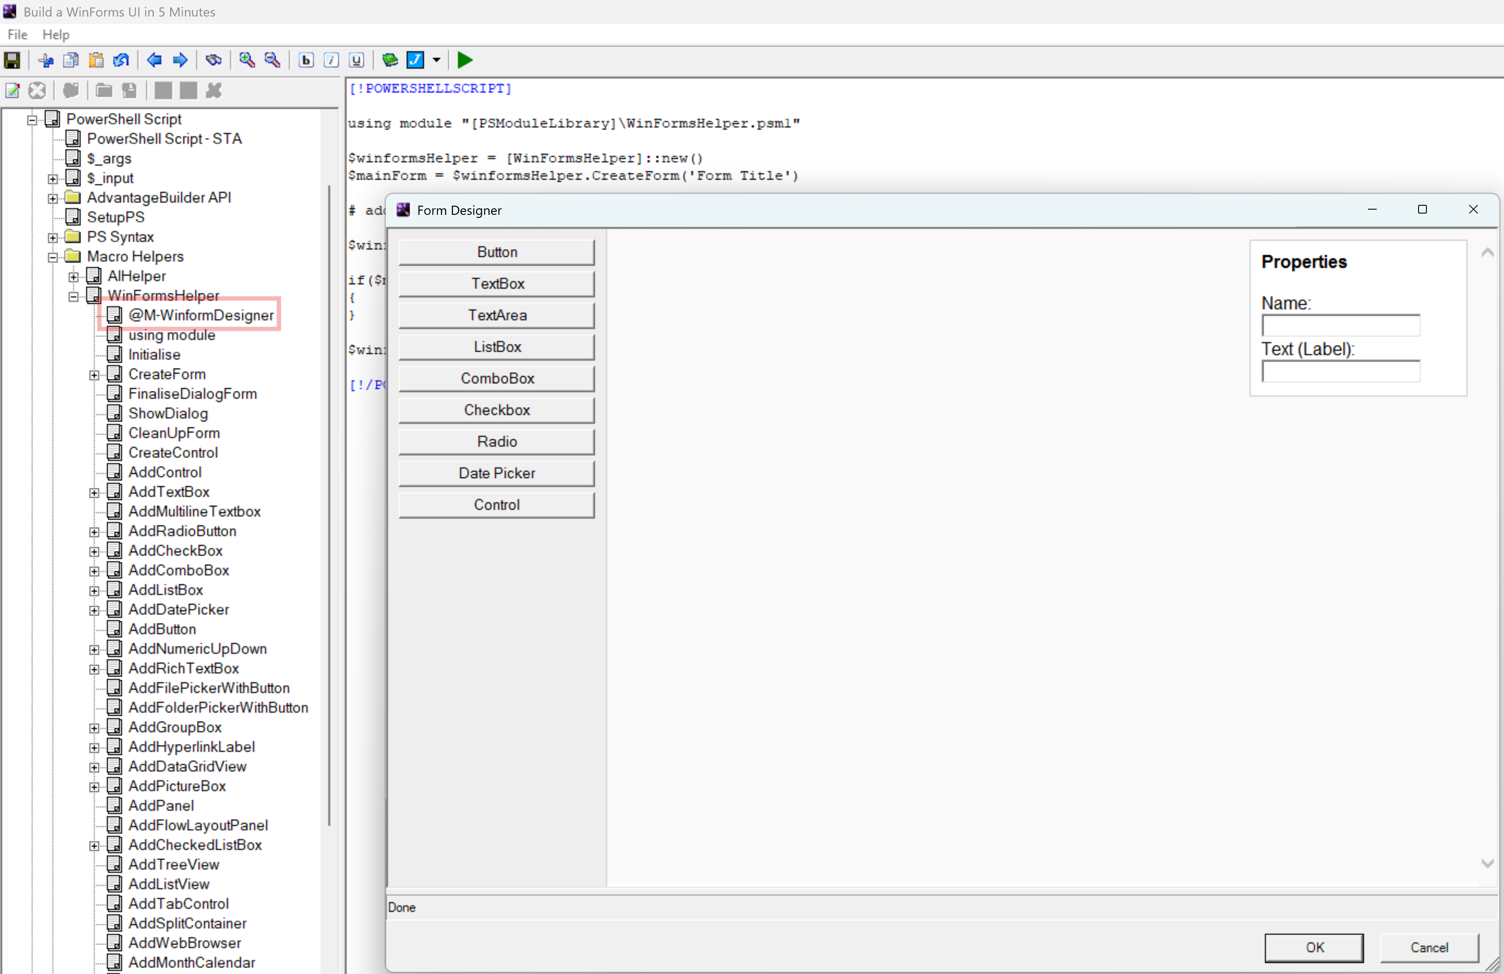Click the greyed open folder icon
This screenshot has height=974, width=1504.
pyautogui.click(x=104, y=90)
